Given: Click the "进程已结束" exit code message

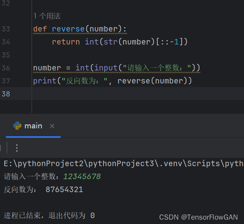Looking at the screenshot, I should point(49,216).
